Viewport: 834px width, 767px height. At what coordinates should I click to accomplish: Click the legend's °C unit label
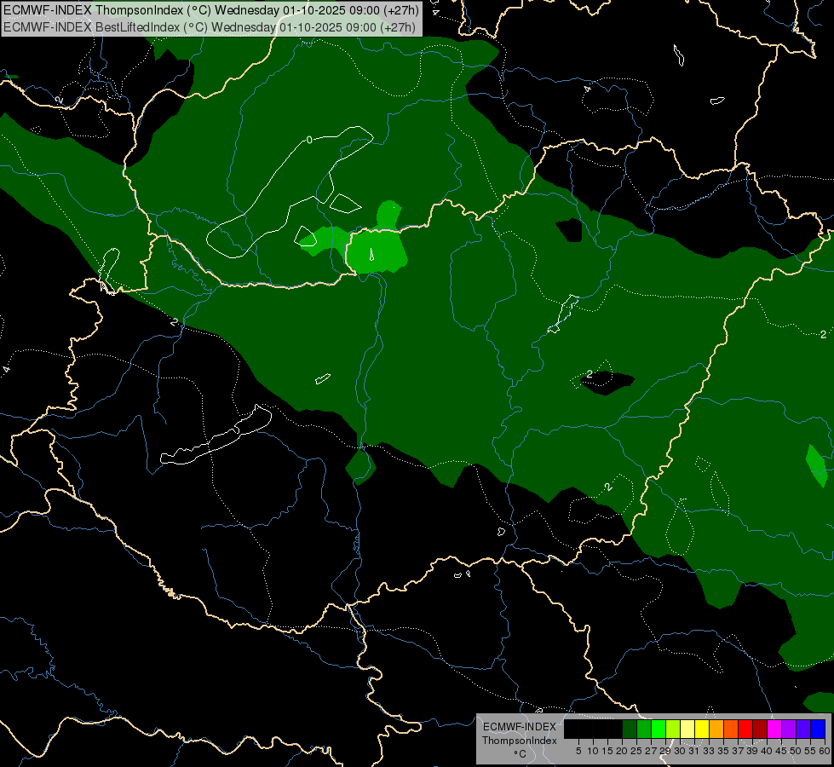coord(520,754)
